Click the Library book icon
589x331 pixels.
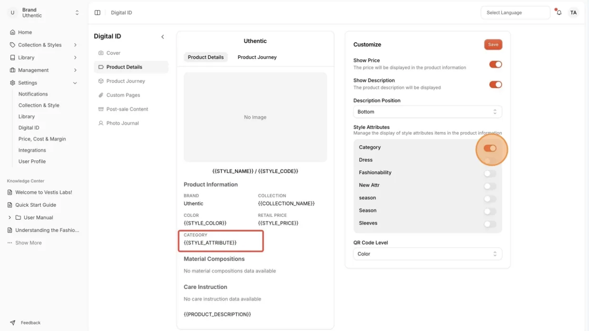12,58
